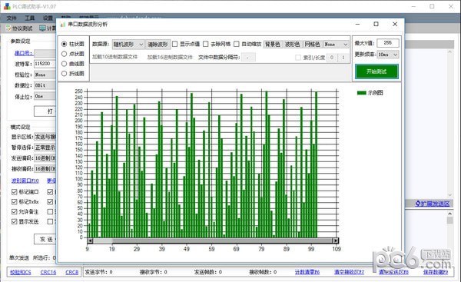The image size is (461, 282).
Task: Open the 数据源 随机波形 dropdown
Action: coord(128,45)
